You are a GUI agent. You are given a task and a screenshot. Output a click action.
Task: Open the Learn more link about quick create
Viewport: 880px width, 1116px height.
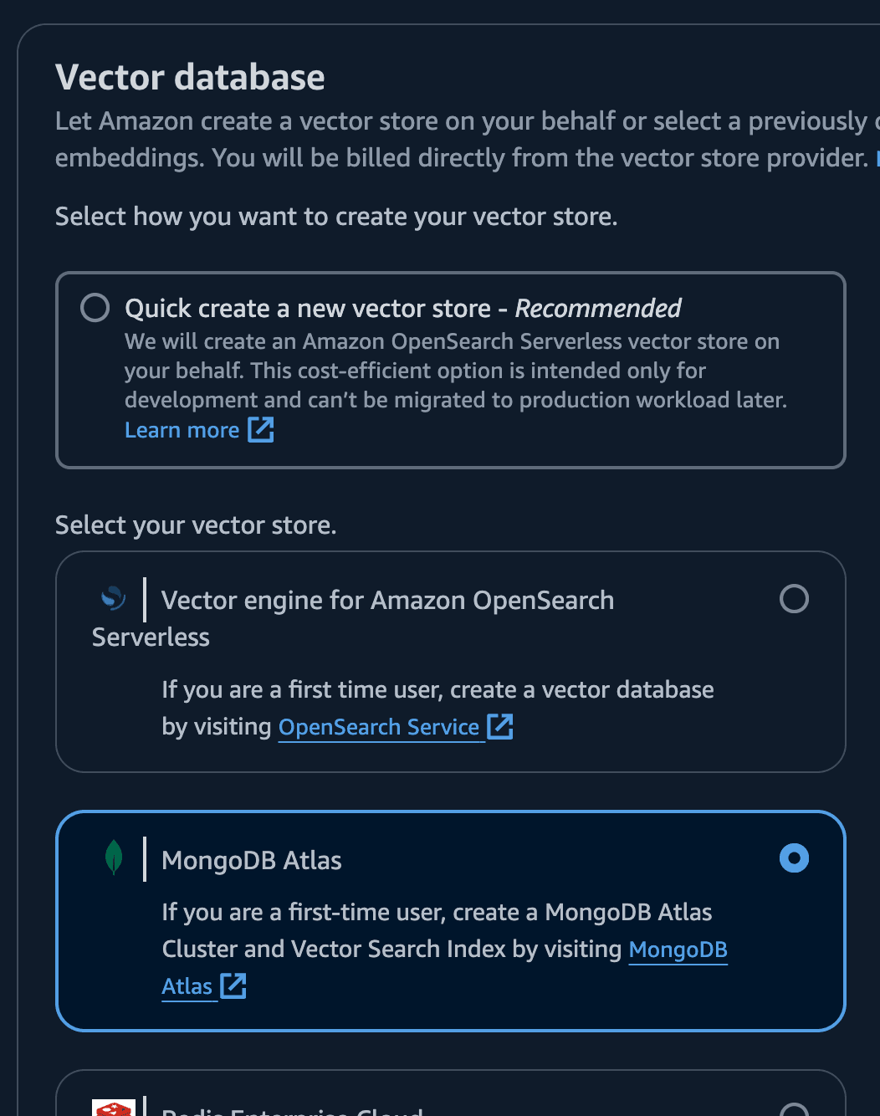pos(182,429)
